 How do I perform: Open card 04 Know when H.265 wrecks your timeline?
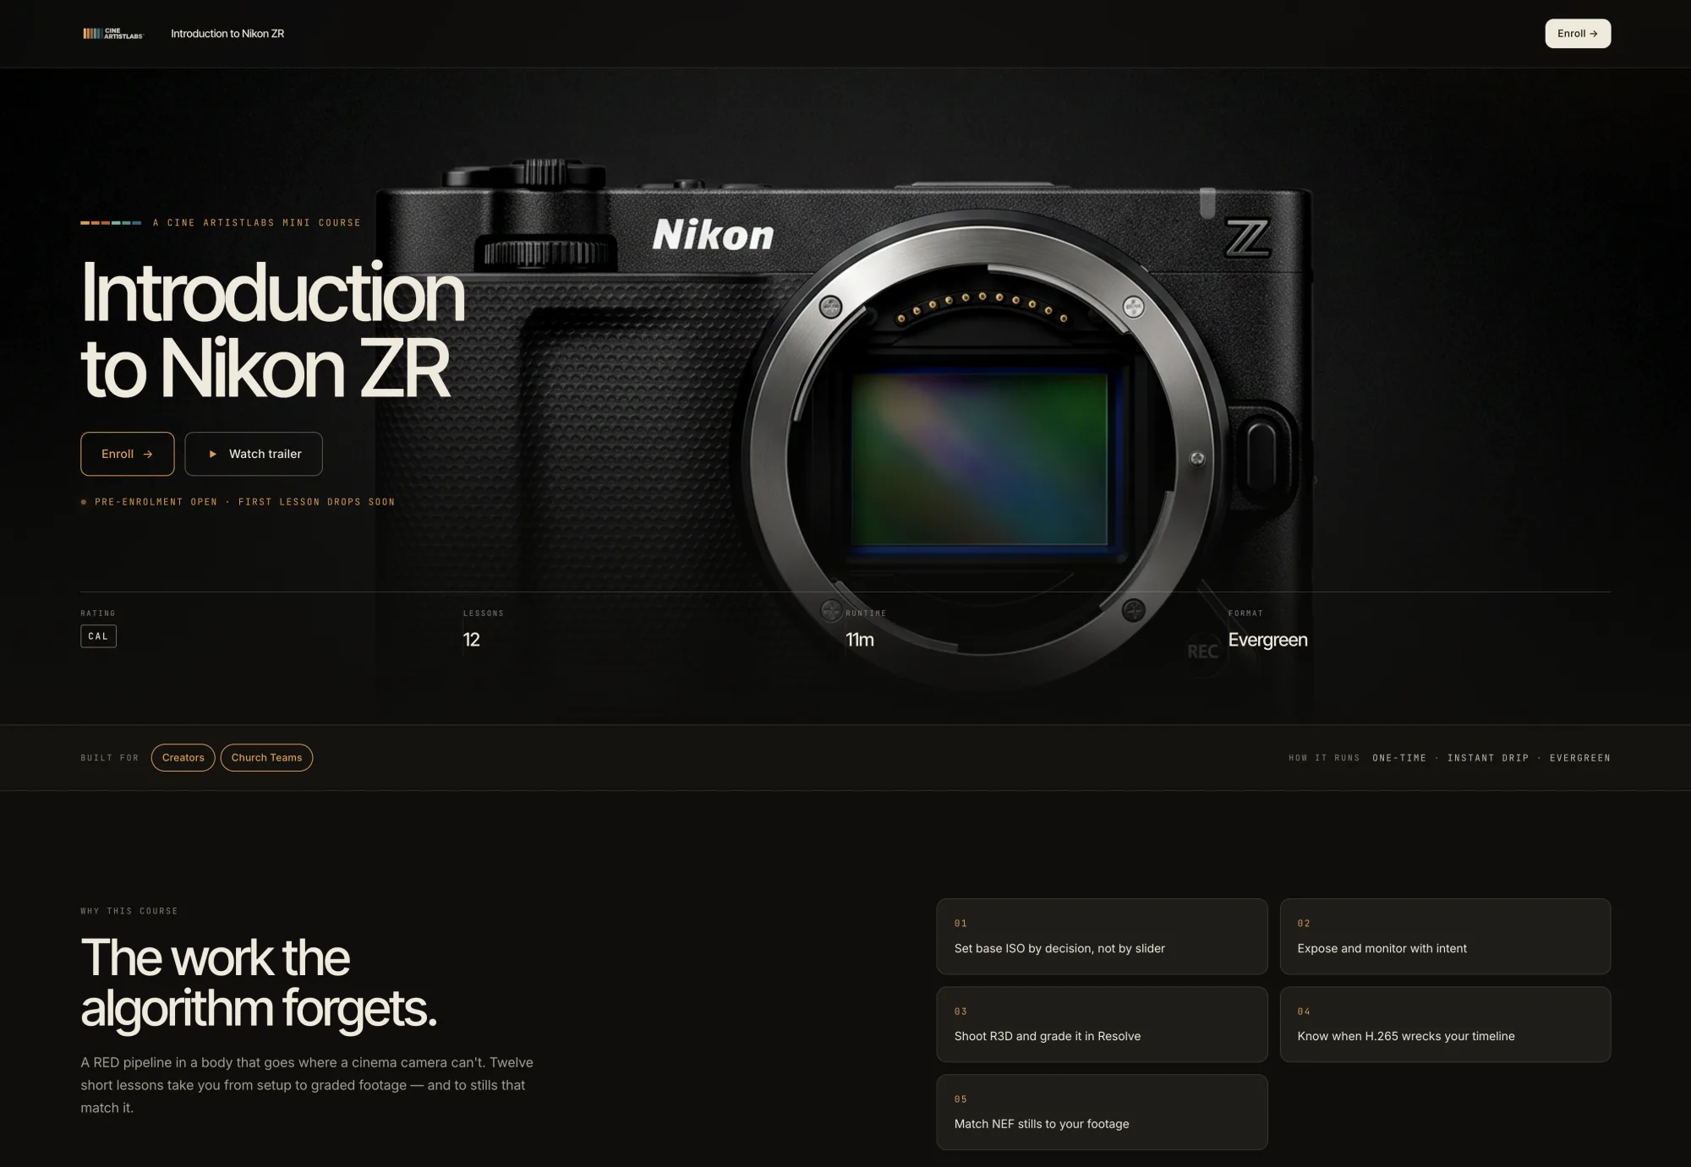click(x=1445, y=1024)
